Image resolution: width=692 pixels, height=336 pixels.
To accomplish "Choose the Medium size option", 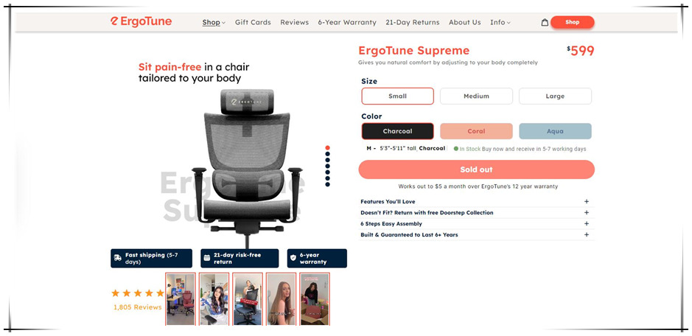I will click(476, 96).
